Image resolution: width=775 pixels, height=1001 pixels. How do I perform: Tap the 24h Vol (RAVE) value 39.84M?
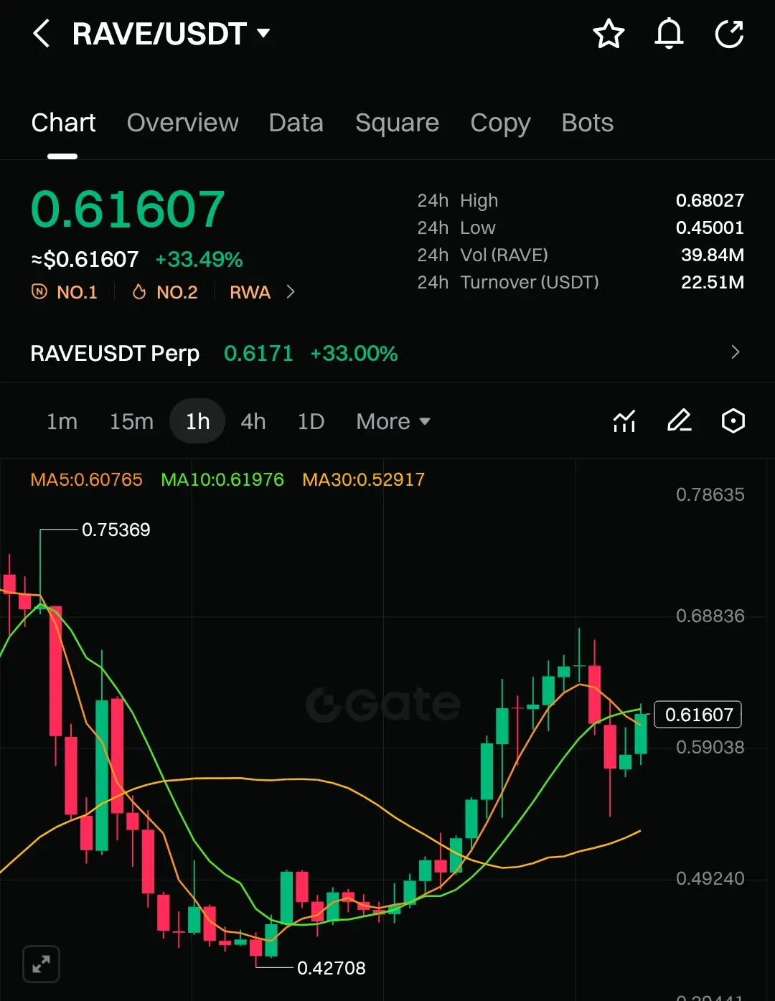click(713, 255)
